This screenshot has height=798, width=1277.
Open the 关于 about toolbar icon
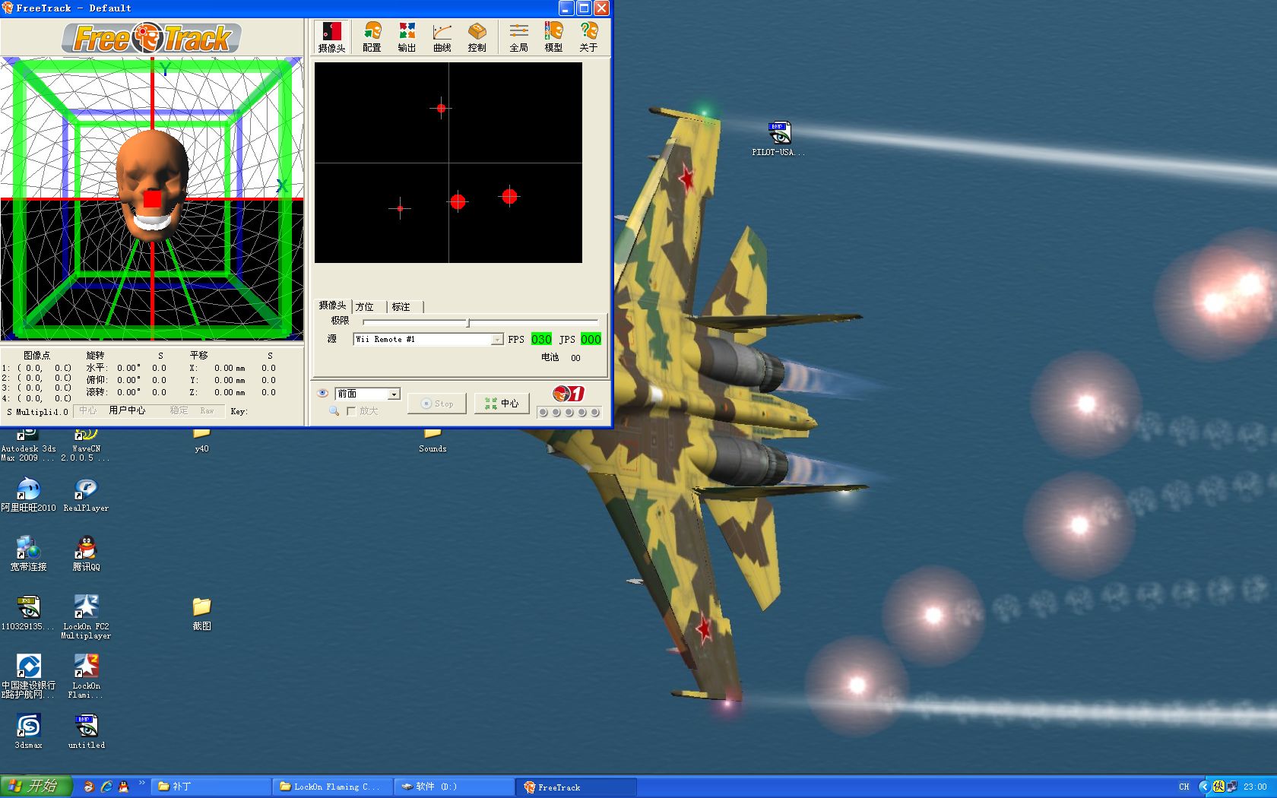click(x=588, y=36)
